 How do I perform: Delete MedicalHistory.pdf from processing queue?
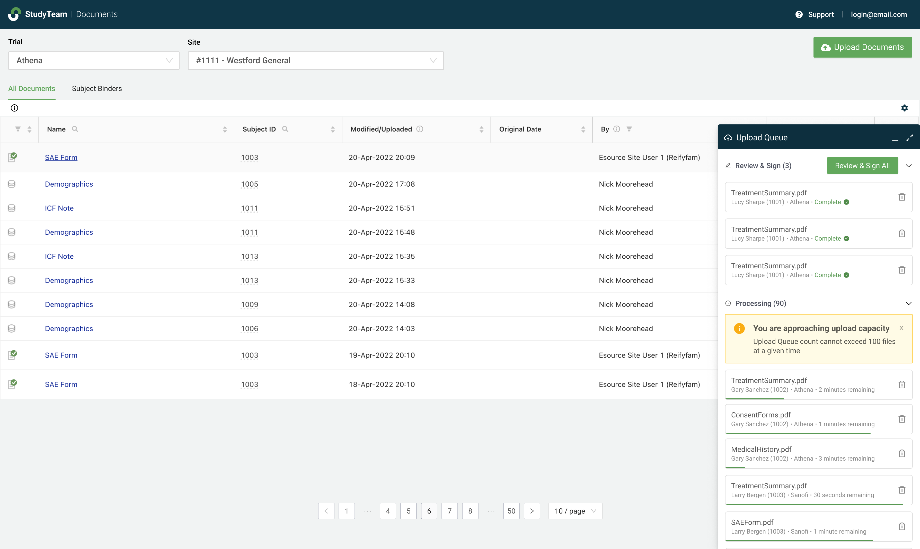point(902,454)
